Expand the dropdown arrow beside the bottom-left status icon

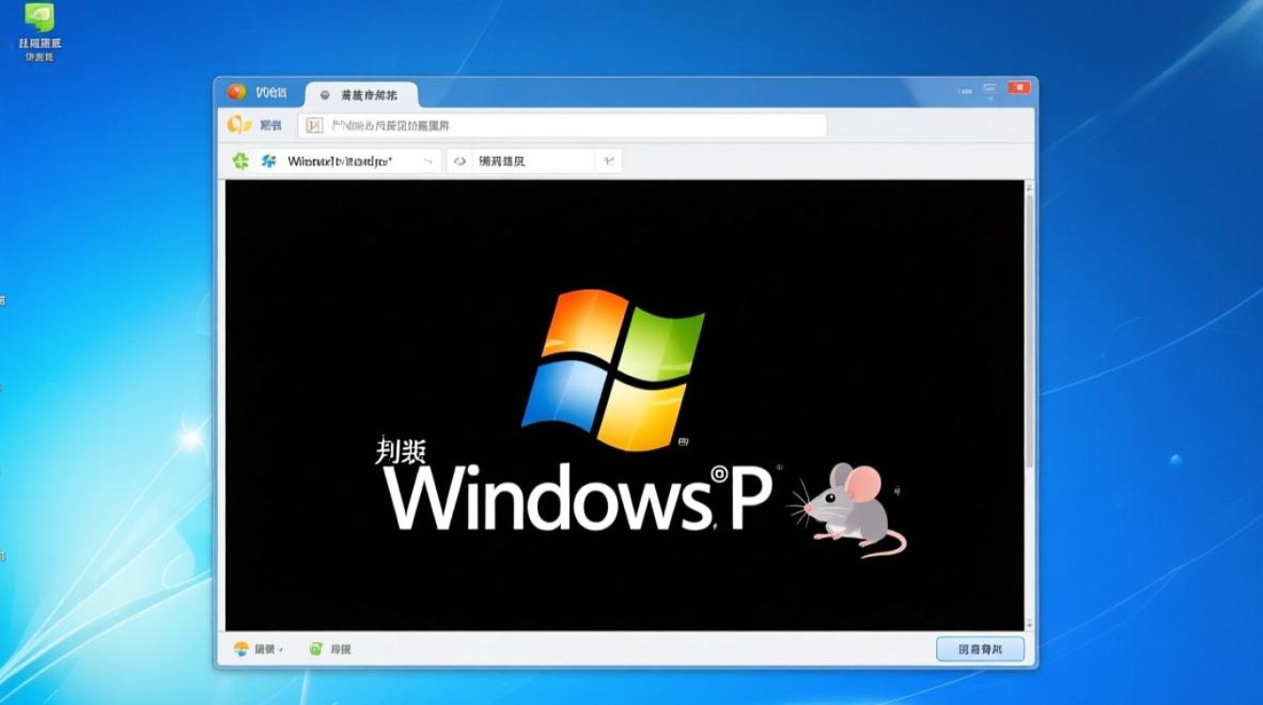279,649
